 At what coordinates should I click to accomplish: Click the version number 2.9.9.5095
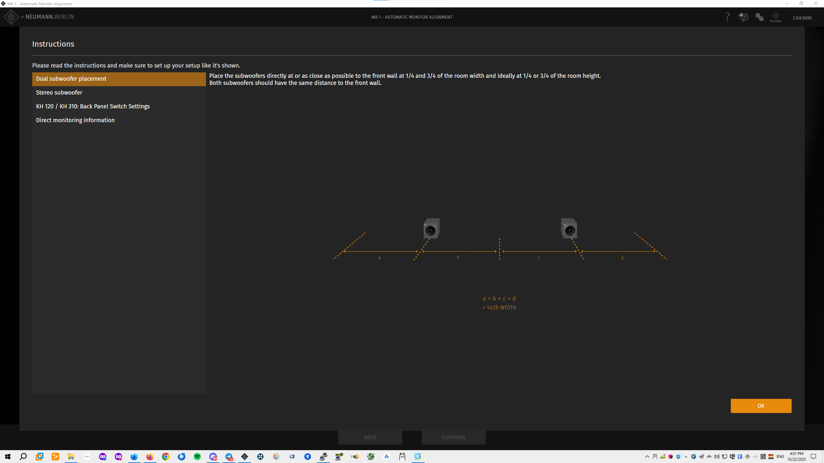coord(802,18)
